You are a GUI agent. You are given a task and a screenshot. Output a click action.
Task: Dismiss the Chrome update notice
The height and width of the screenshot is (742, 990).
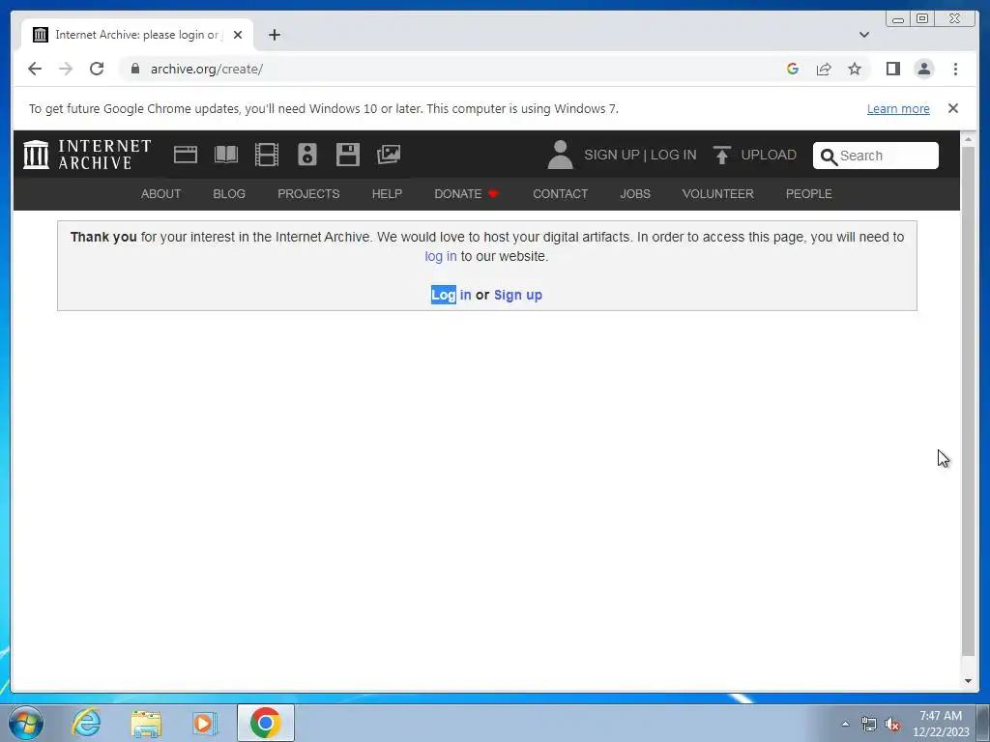953,108
